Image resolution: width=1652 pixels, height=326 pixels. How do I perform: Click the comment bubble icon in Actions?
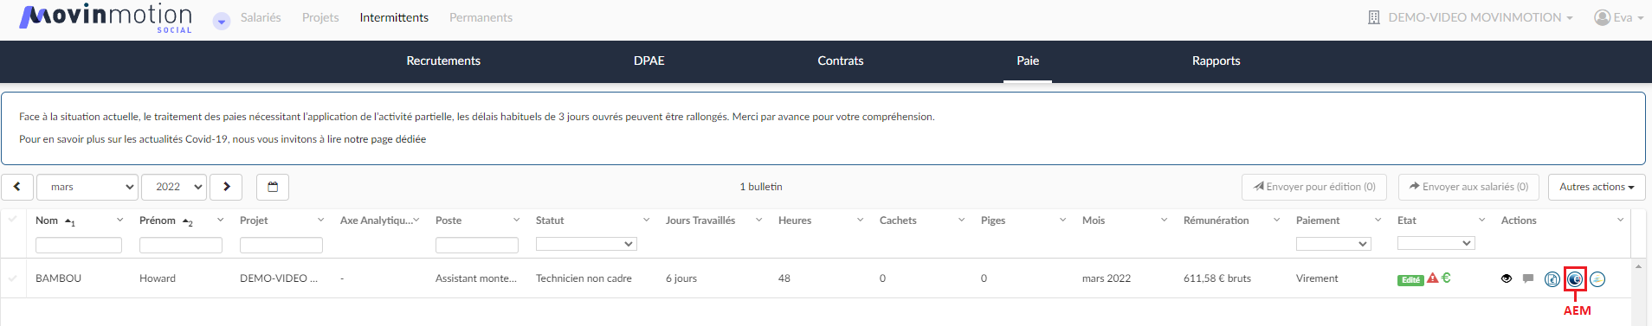pyautogui.click(x=1528, y=278)
